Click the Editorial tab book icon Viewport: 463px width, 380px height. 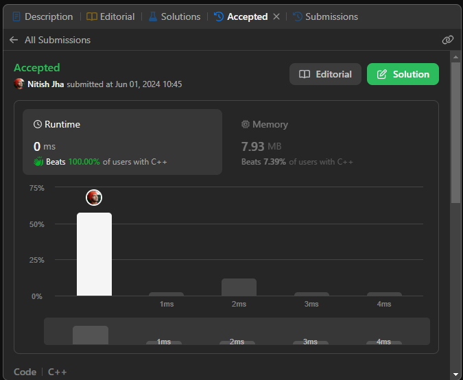pyautogui.click(x=91, y=16)
